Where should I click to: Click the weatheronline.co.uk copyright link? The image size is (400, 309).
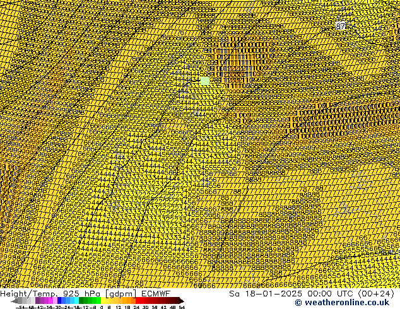point(342,303)
